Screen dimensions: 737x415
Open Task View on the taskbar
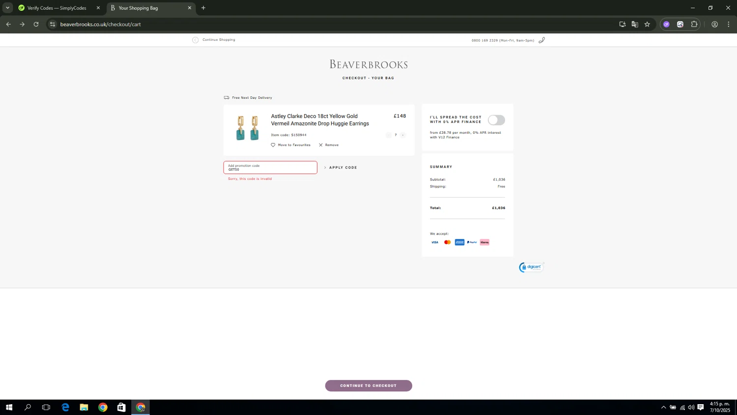coord(46,407)
